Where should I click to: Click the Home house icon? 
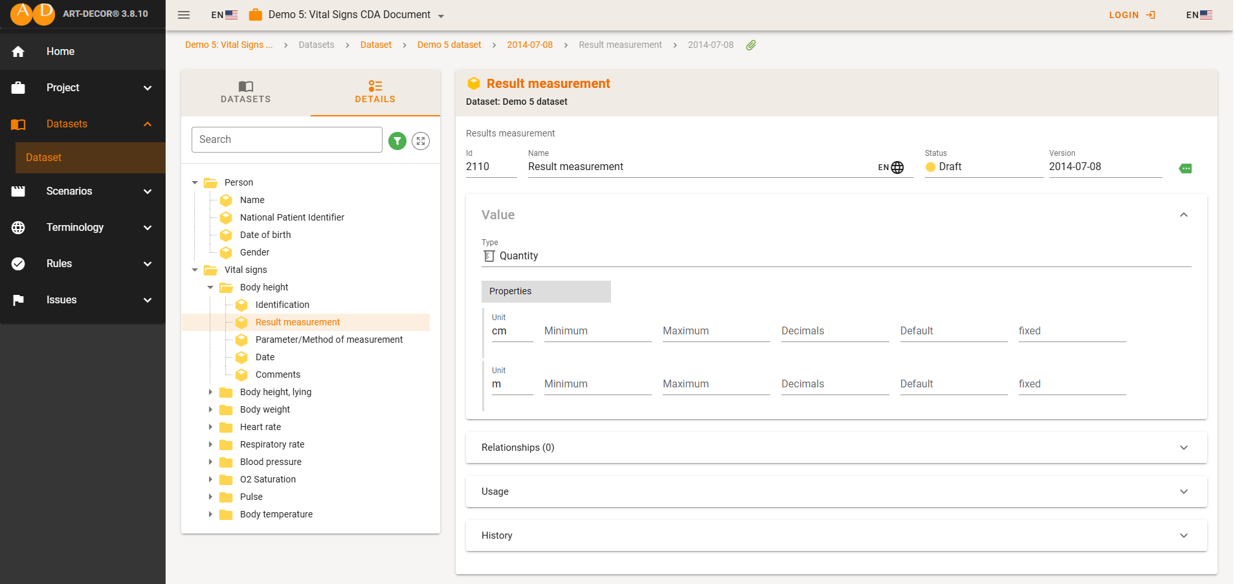pyautogui.click(x=18, y=51)
